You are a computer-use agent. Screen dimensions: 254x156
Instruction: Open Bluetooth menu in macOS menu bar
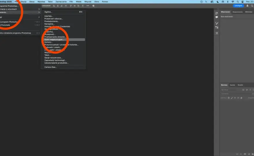coord(228,2)
